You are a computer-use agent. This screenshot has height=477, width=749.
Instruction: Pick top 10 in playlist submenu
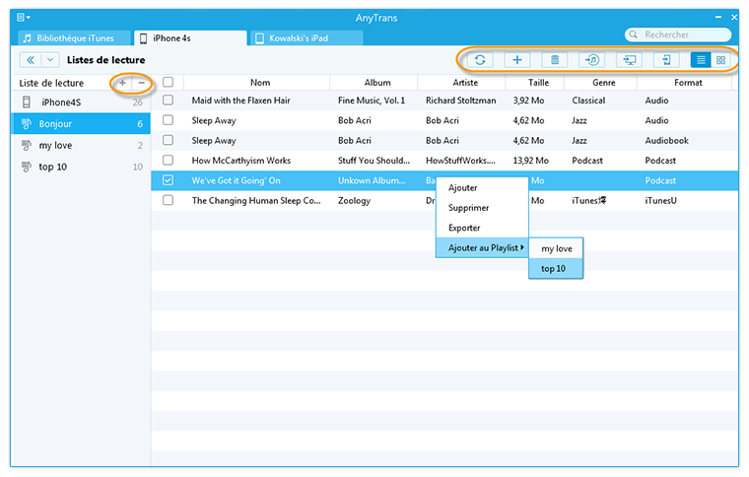(x=556, y=268)
